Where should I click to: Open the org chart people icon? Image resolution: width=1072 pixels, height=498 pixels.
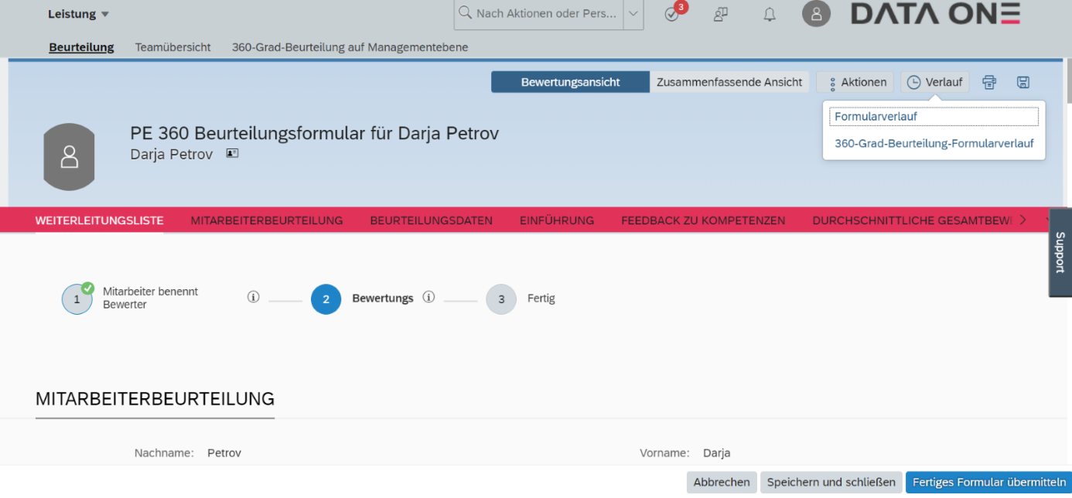721,14
